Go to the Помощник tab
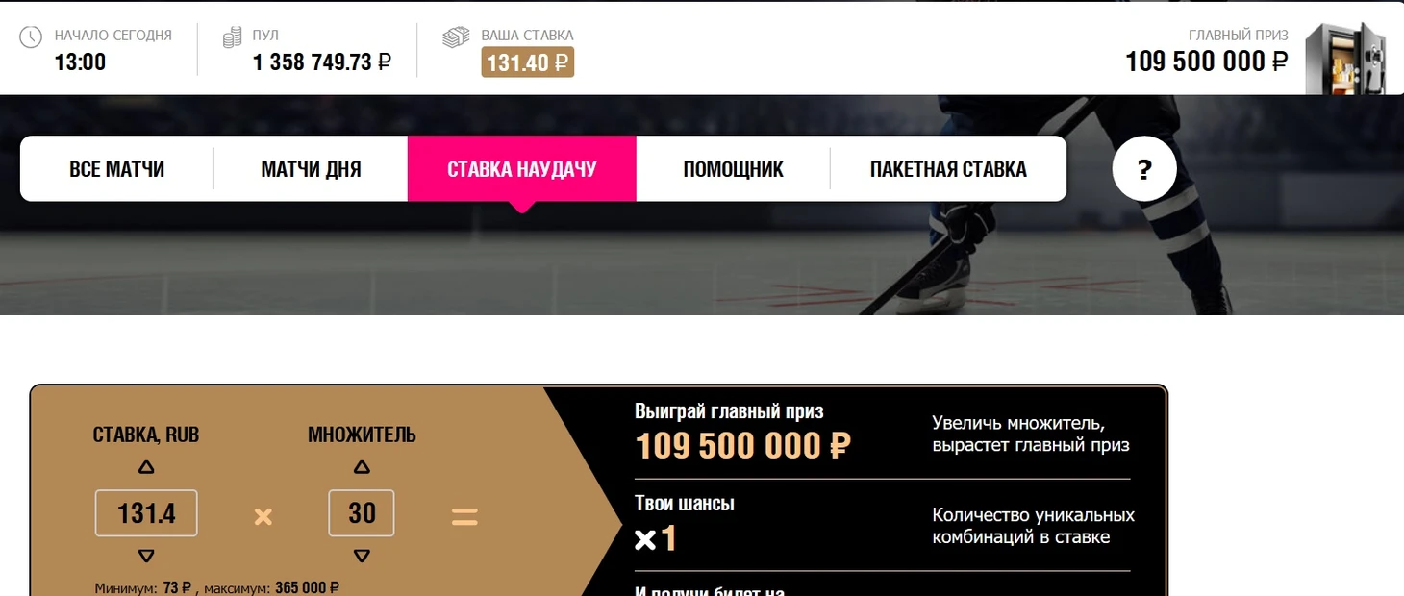The height and width of the screenshot is (596, 1404). point(733,169)
